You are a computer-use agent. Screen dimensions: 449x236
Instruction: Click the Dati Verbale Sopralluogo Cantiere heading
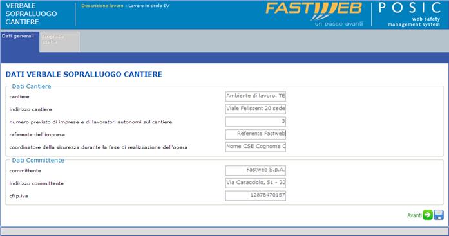tap(84, 75)
